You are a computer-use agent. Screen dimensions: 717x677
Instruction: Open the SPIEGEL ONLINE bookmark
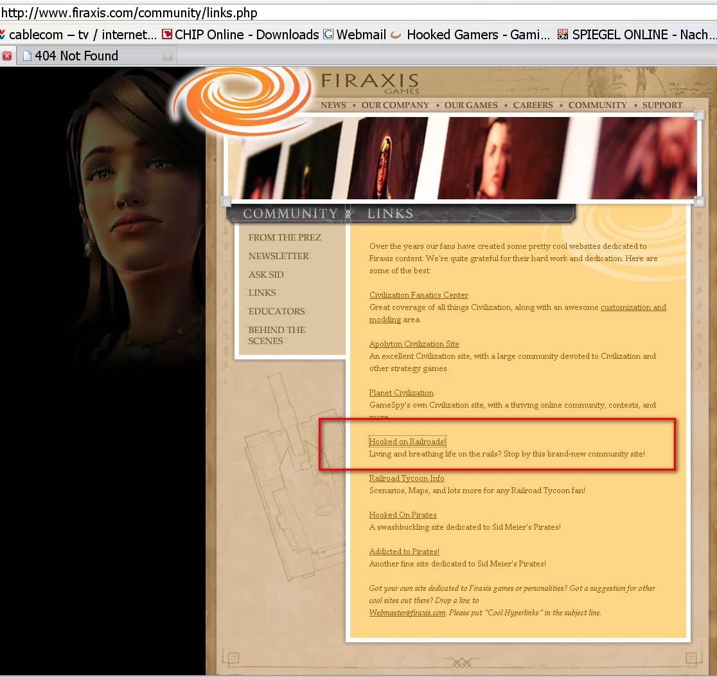(637, 34)
